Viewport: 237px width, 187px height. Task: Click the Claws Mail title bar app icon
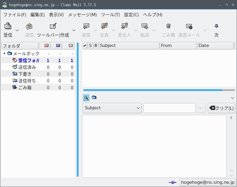pyautogui.click(x=4, y=5)
